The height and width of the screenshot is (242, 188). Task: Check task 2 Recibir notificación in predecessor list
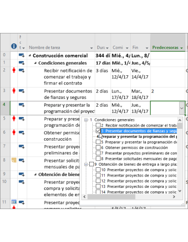[x=98, y=125]
